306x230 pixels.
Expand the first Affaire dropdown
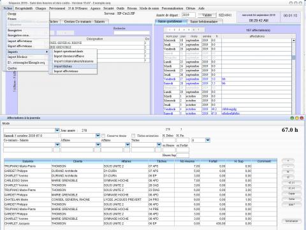(98, 145)
